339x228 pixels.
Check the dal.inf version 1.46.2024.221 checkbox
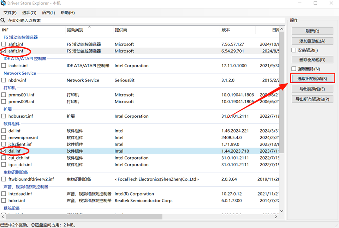point(4,131)
